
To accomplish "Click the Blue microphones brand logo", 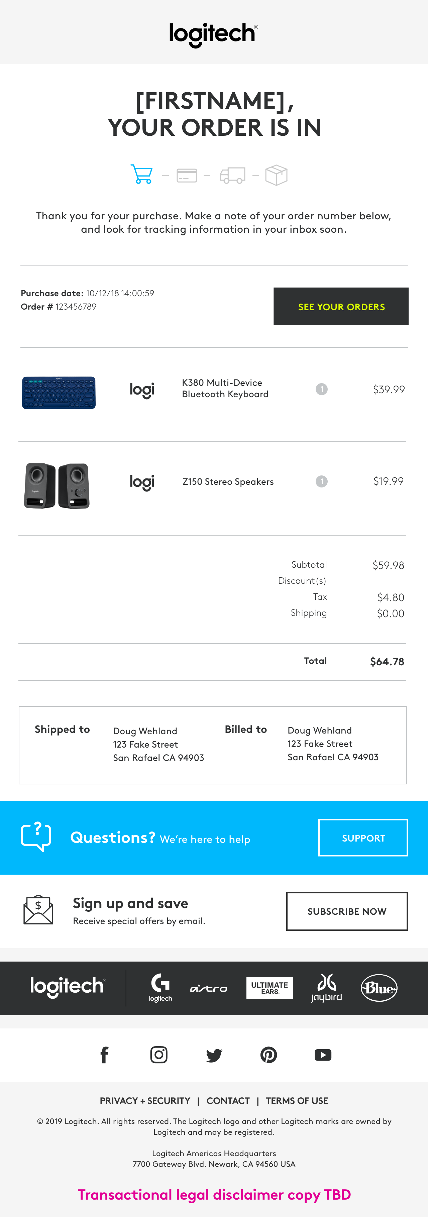I will (x=379, y=988).
